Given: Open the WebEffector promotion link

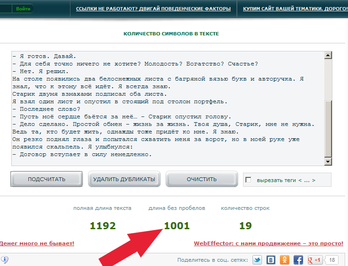Looking at the screenshot, I should [268, 243].
